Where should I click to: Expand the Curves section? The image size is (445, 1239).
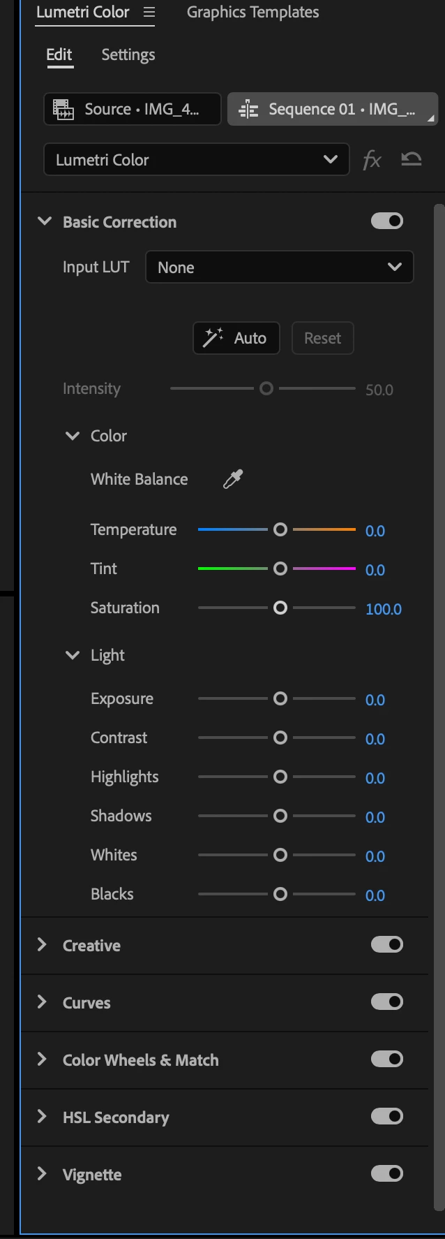[43, 1002]
